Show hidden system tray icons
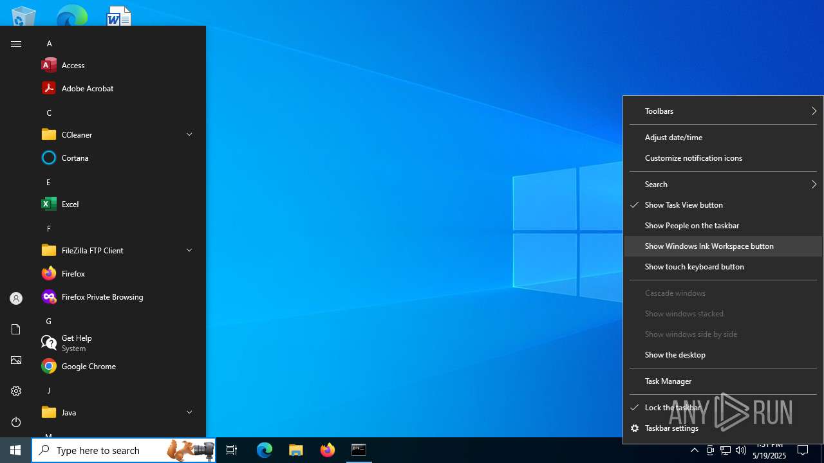This screenshot has height=463, width=824. coord(695,450)
